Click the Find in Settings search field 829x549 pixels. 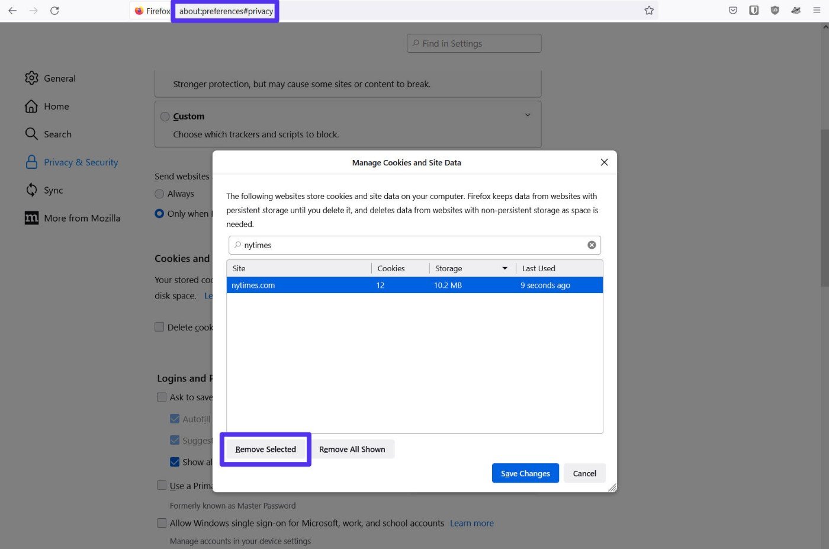tap(474, 44)
